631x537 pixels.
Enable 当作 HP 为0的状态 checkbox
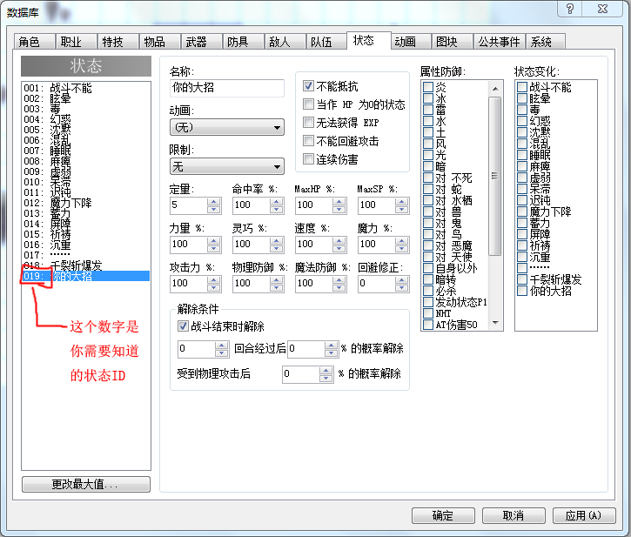[x=308, y=104]
